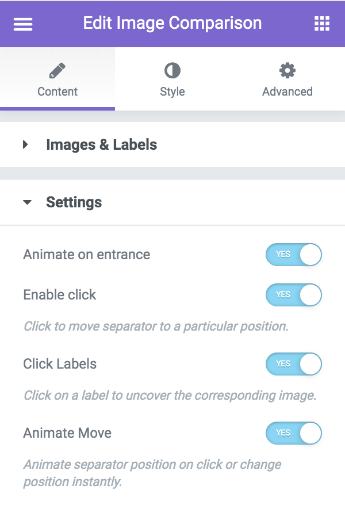345x508 pixels.
Task: Click the Click Labels setting label
Action: pyautogui.click(x=60, y=364)
